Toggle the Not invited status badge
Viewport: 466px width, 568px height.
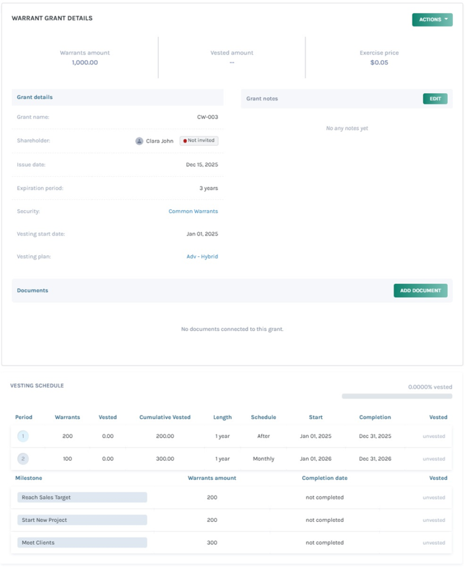[198, 140]
